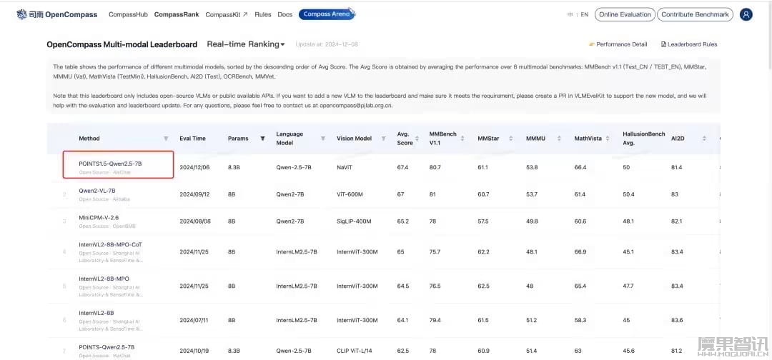Click the HallusionBench Avg. column header
The width and height of the screenshot is (772, 360).
(x=643, y=139)
